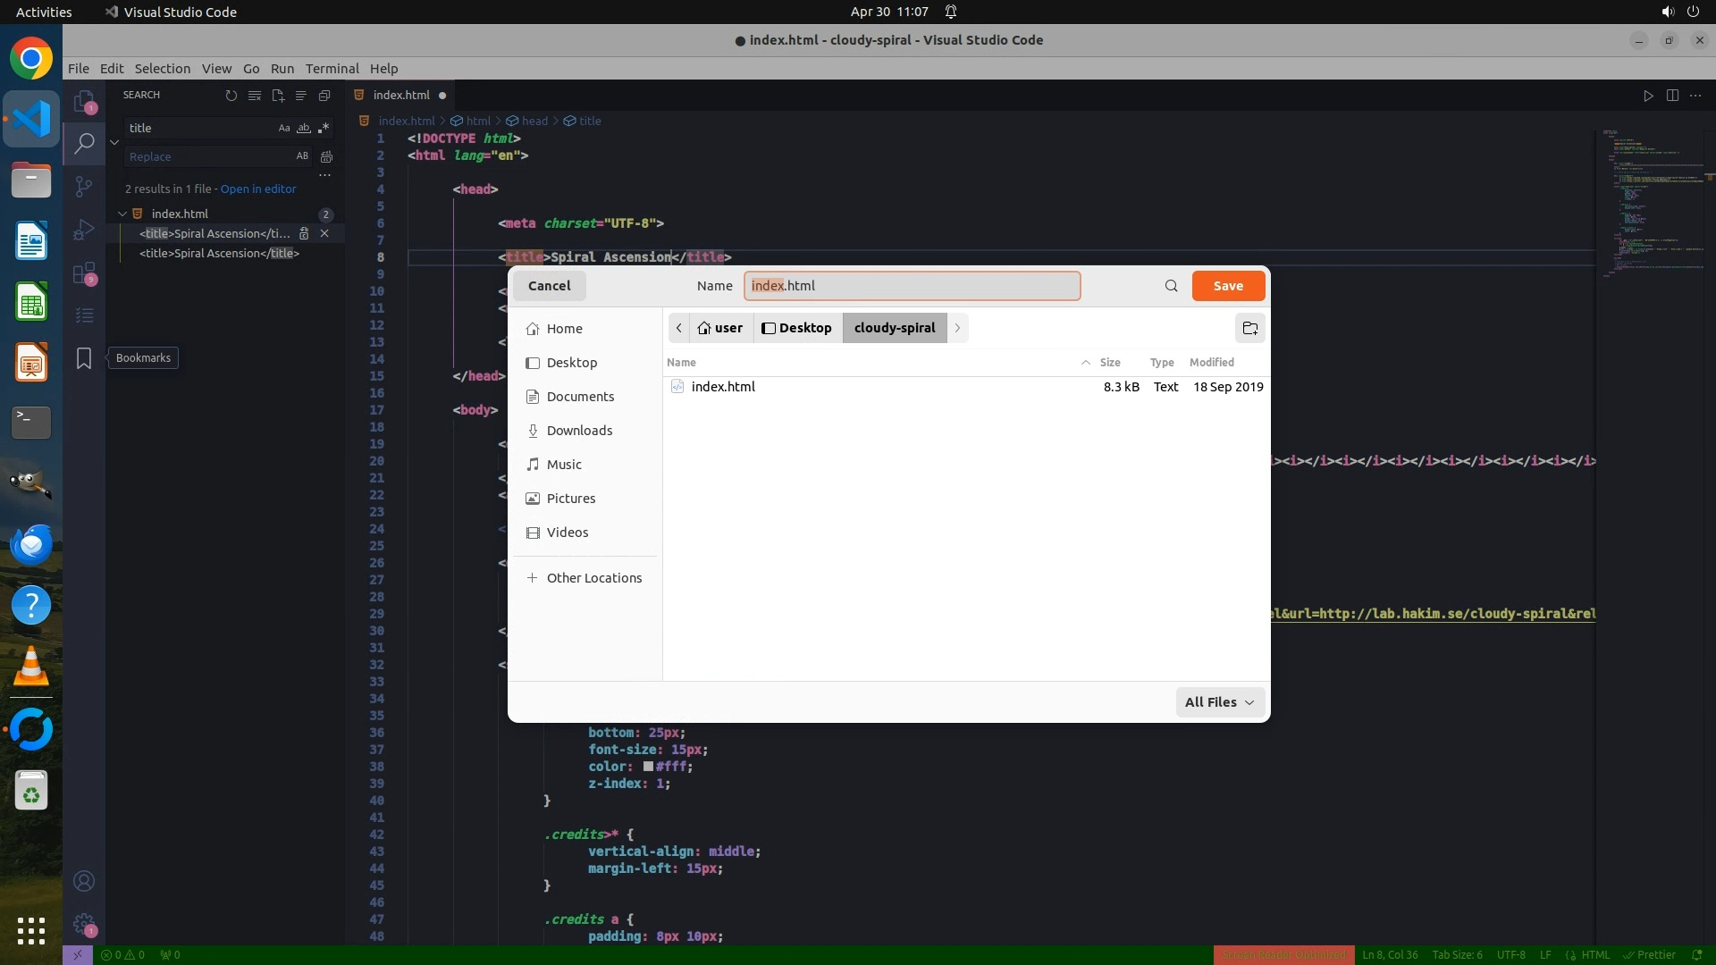Open new search editor icon
The height and width of the screenshot is (965, 1716).
click(278, 96)
